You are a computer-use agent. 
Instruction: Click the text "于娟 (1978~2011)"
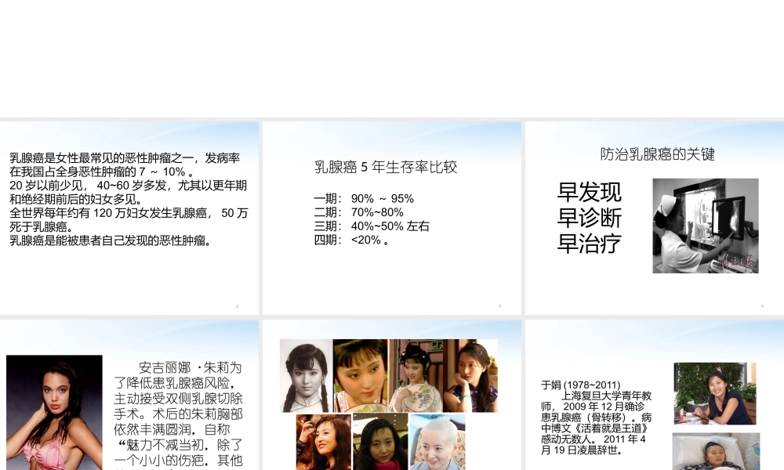[580, 385]
